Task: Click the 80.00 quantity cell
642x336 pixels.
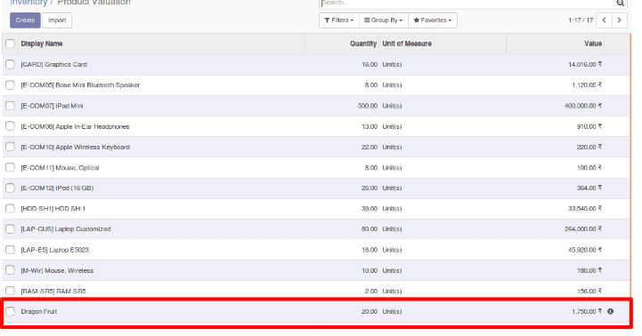Action: pyautogui.click(x=370, y=229)
